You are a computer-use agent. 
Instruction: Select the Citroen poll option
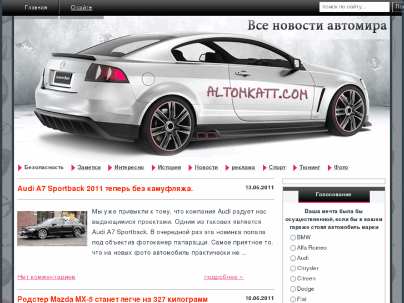click(293, 279)
